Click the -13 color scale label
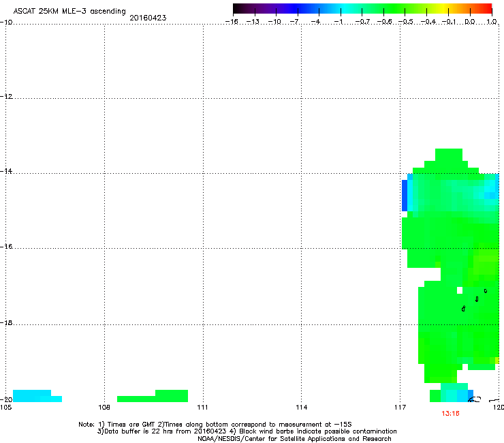Viewport: 504px width, 443px height. [x=253, y=22]
